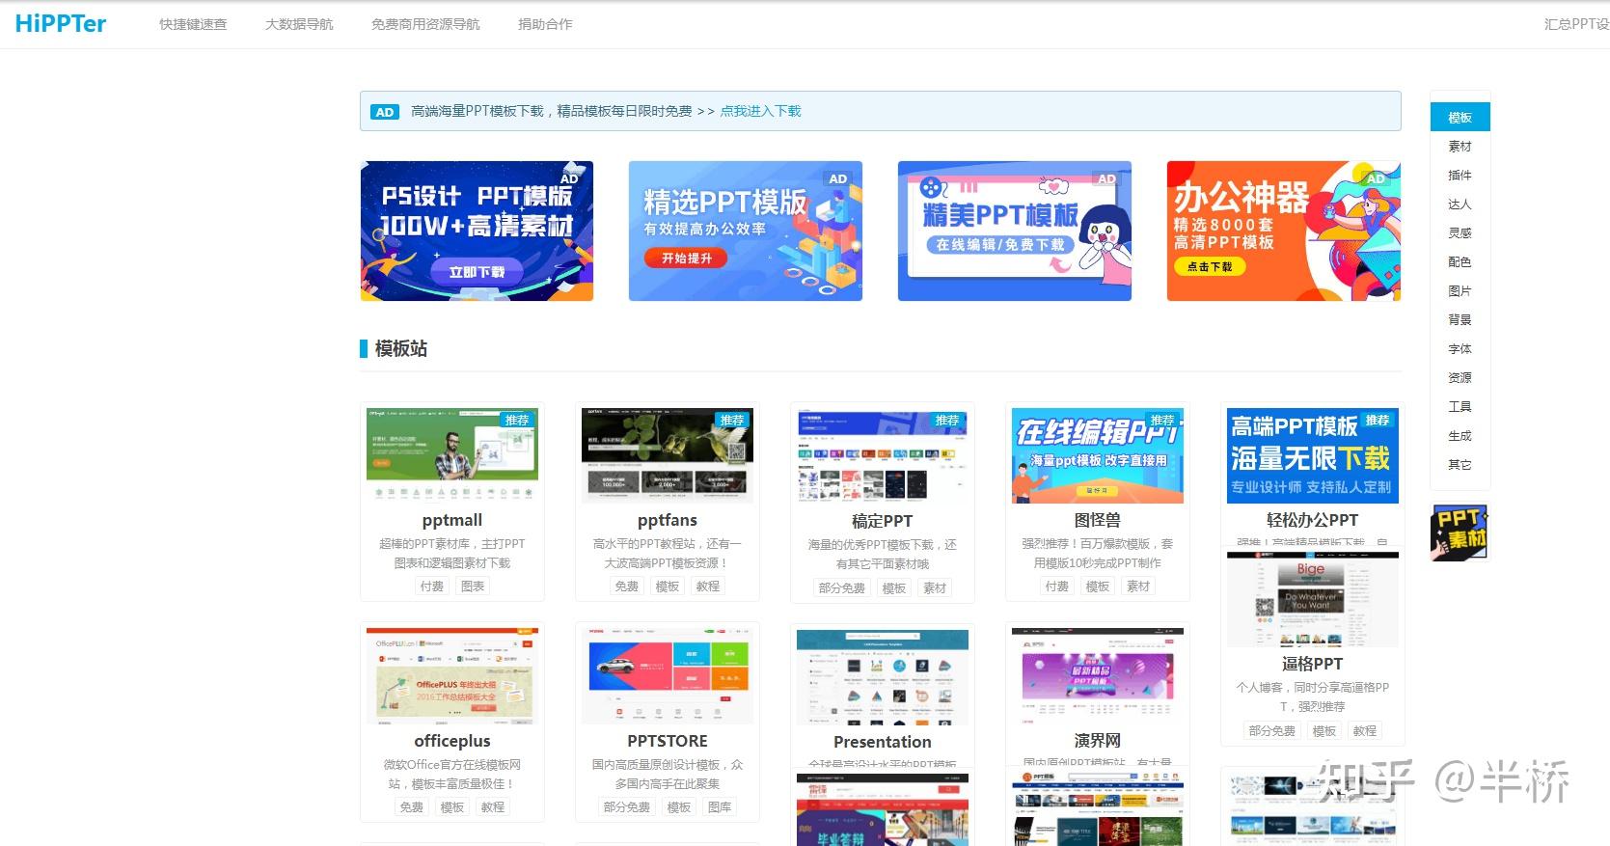Click the 教程 tag on pptfans card

(708, 587)
